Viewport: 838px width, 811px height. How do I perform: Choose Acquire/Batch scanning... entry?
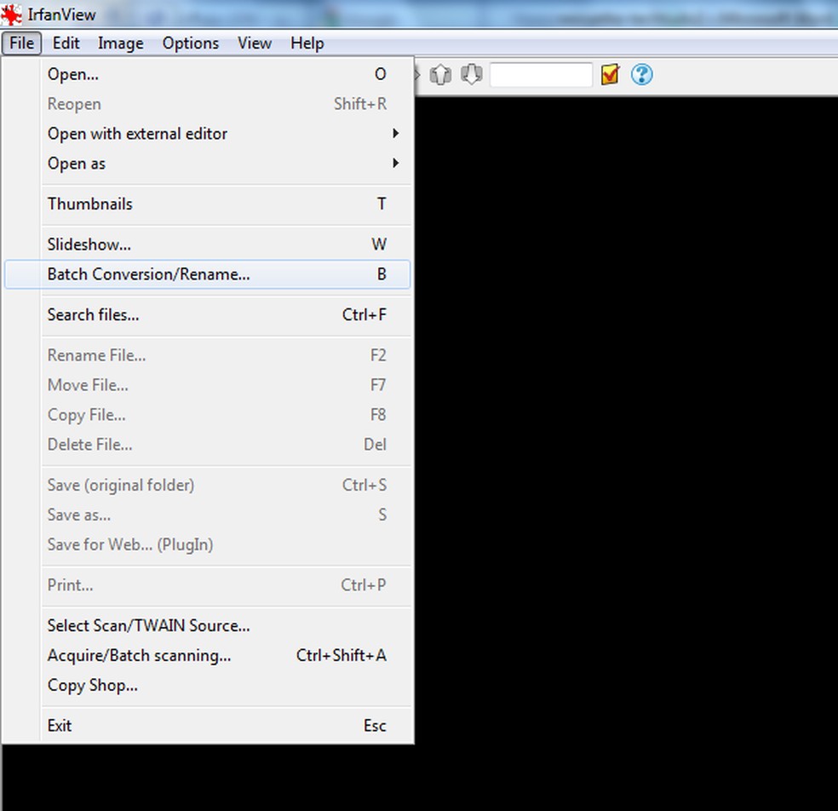(x=207, y=655)
